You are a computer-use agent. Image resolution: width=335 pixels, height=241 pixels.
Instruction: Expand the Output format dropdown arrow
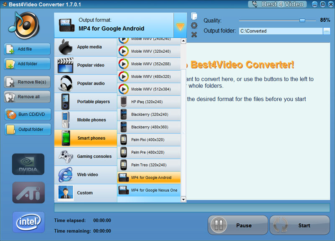click(180, 26)
